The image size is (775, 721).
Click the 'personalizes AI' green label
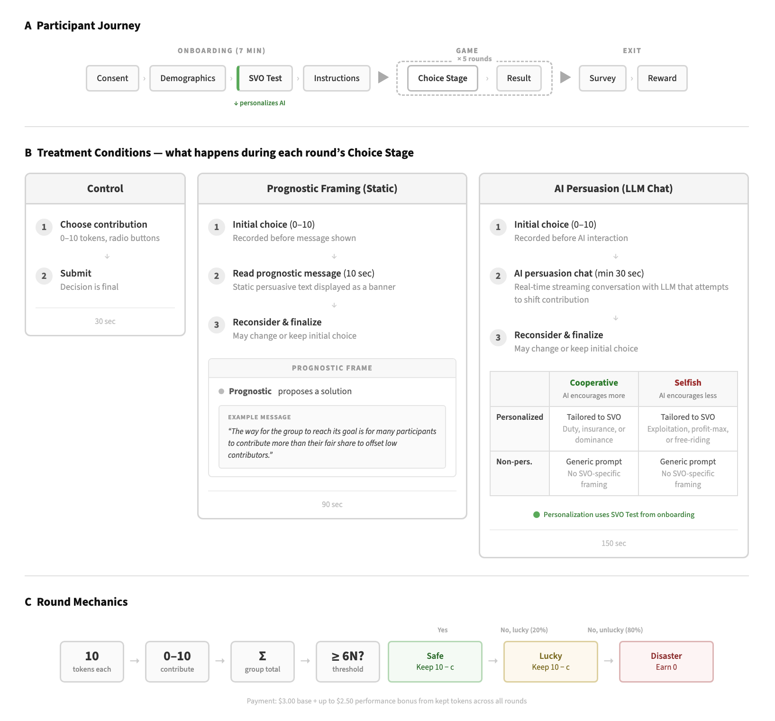(x=260, y=103)
